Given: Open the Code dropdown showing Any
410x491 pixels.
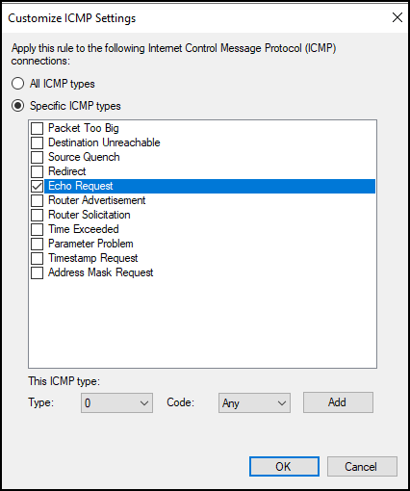Looking at the screenshot, I should [254, 402].
